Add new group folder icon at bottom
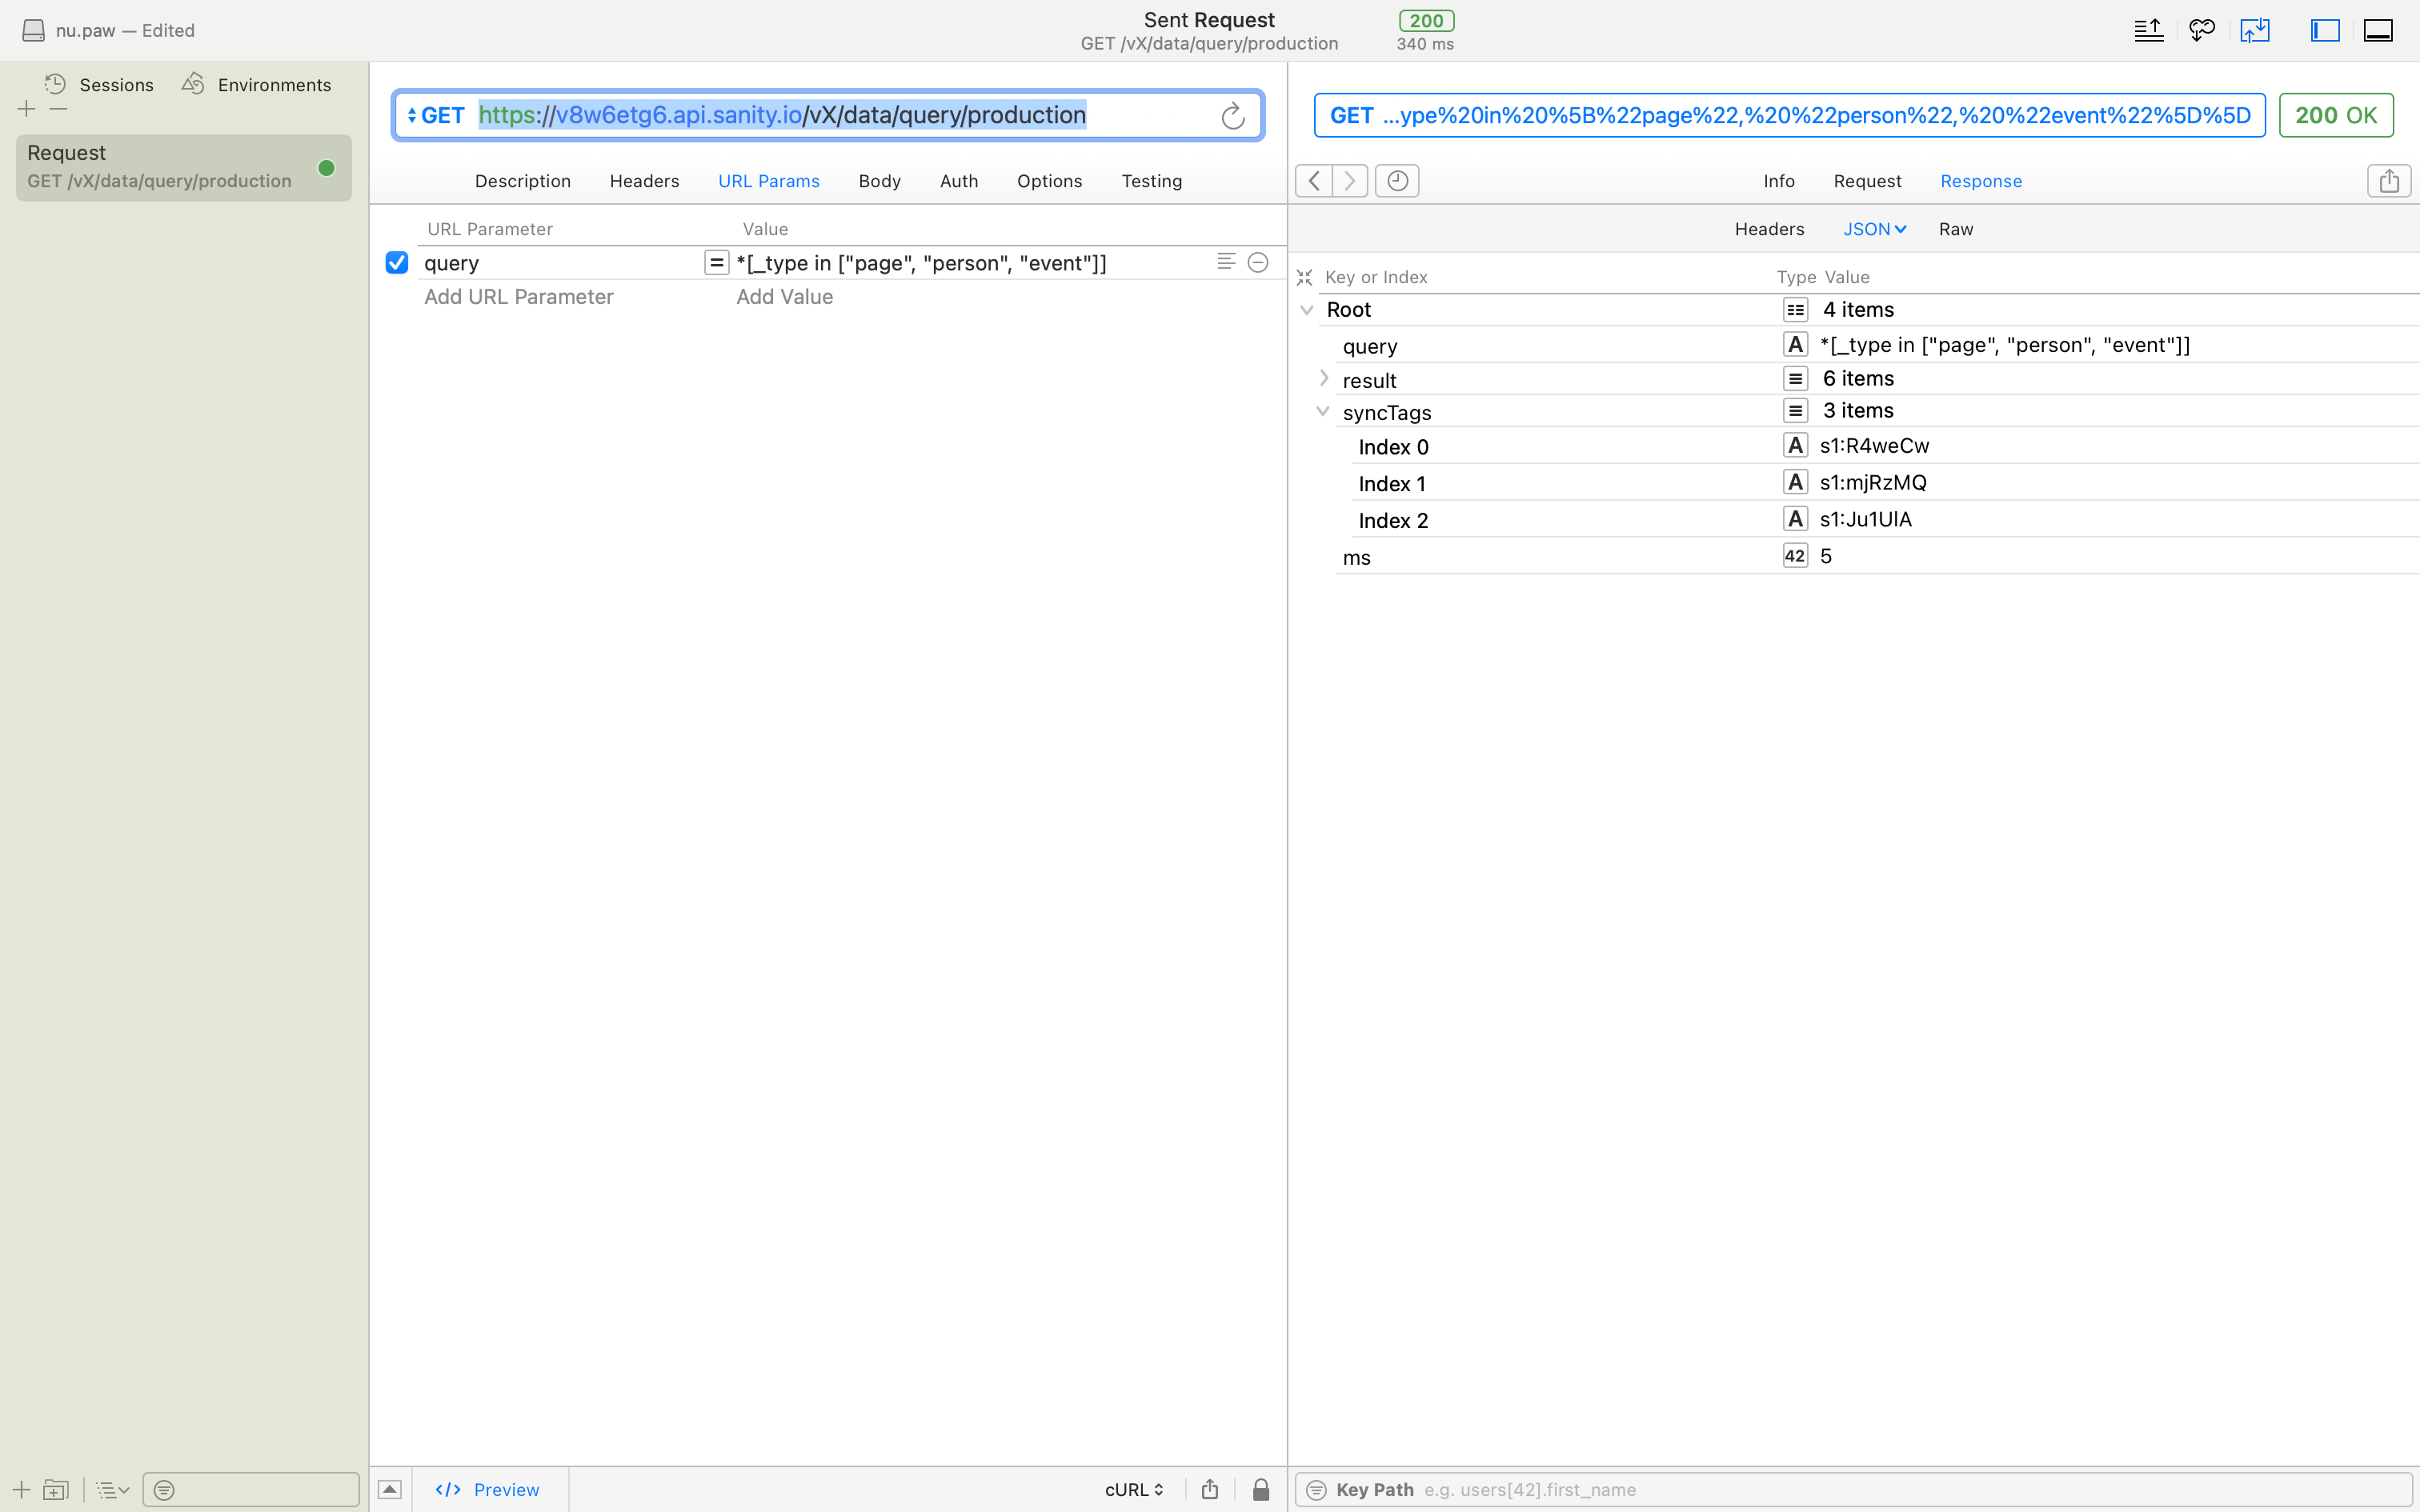2420x1512 pixels. coord(56,1489)
